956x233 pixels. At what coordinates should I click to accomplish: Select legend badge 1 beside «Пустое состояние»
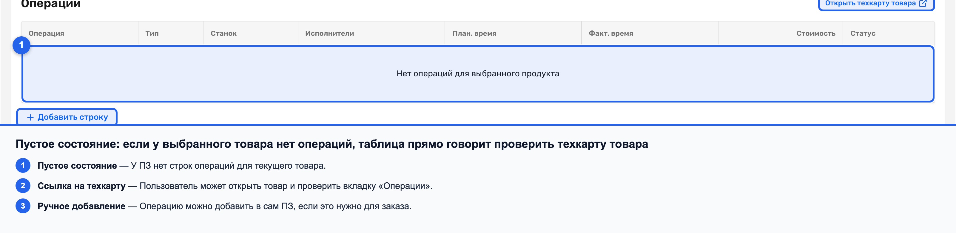pos(23,166)
